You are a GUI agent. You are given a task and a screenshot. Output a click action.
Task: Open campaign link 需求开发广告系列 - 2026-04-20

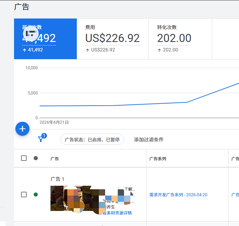tap(178, 195)
